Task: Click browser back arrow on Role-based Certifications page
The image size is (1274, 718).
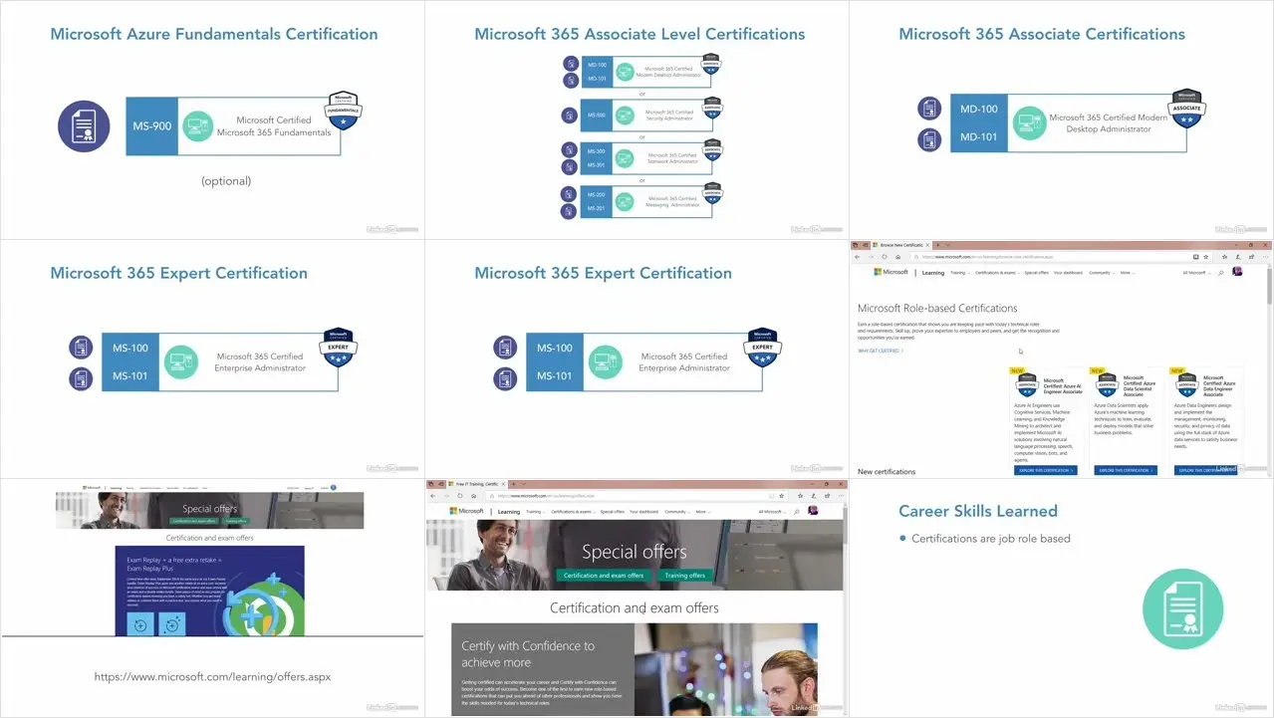Action: click(857, 257)
